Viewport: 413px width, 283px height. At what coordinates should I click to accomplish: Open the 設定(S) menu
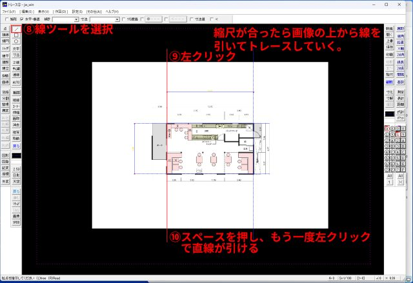pos(77,12)
